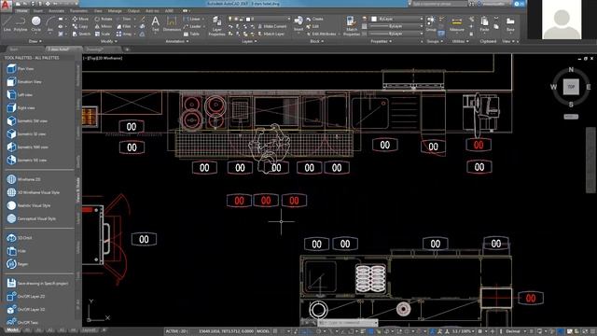
Task: Expand the Annotation panel dropdown
Action: coord(177,41)
